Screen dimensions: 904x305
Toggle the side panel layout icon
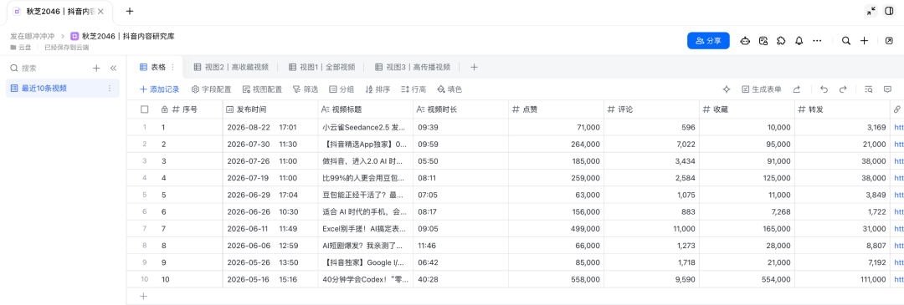pos(889,11)
